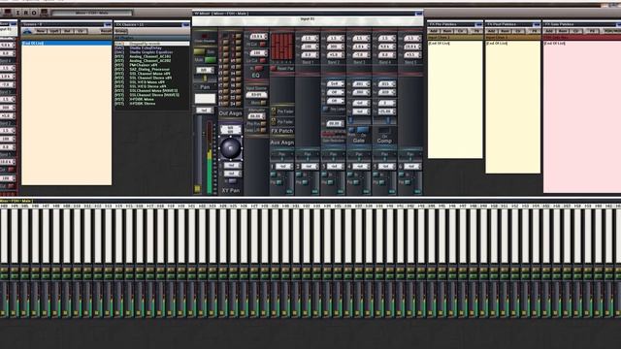Click Add in FX Pre Patches panel
This screenshot has height=349, width=621.
click(434, 31)
